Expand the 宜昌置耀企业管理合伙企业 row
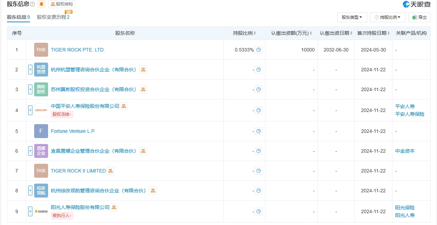Screen dimensions: 437x225 (30, 151)
